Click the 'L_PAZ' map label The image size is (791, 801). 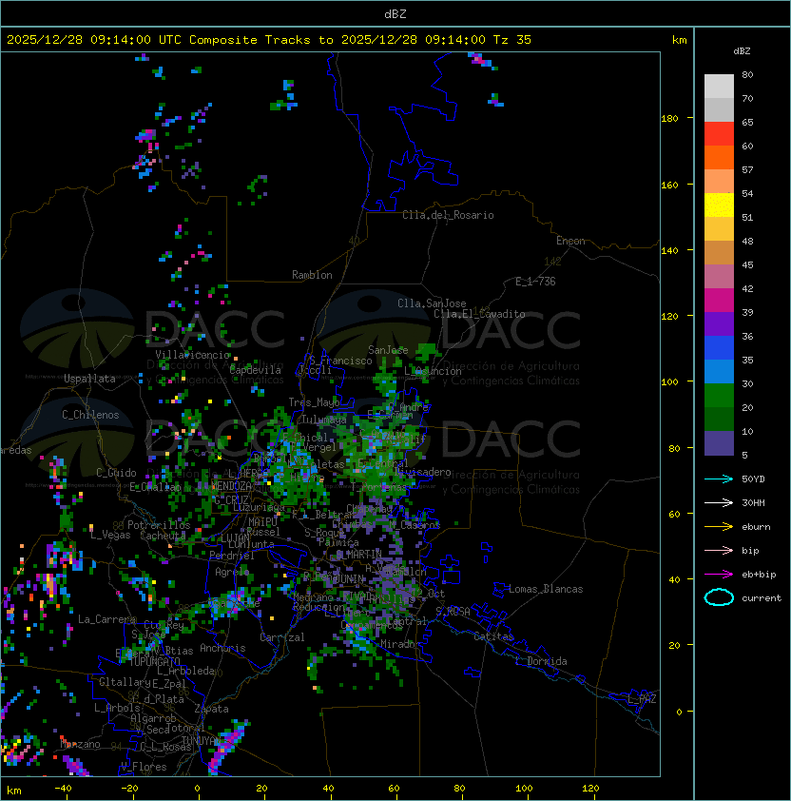coord(642,699)
